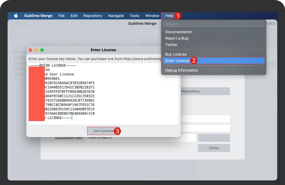Open the File menu

tap(61, 16)
